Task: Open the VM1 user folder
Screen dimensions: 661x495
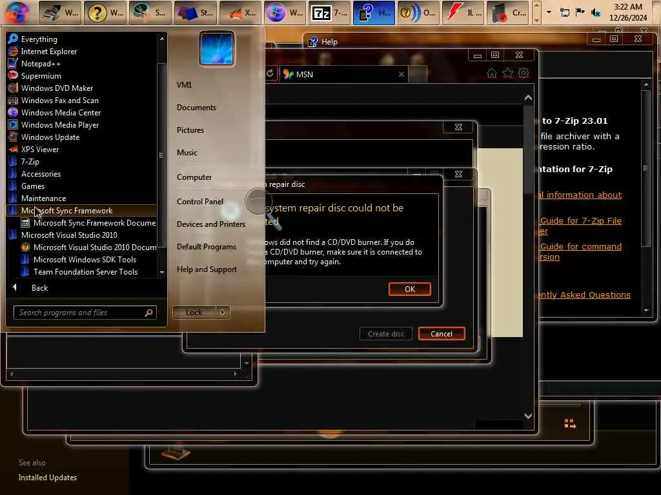Action: click(x=184, y=84)
